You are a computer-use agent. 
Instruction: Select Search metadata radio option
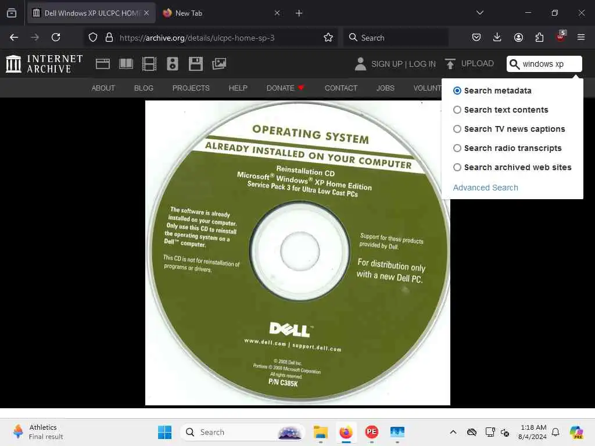[x=457, y=91]
